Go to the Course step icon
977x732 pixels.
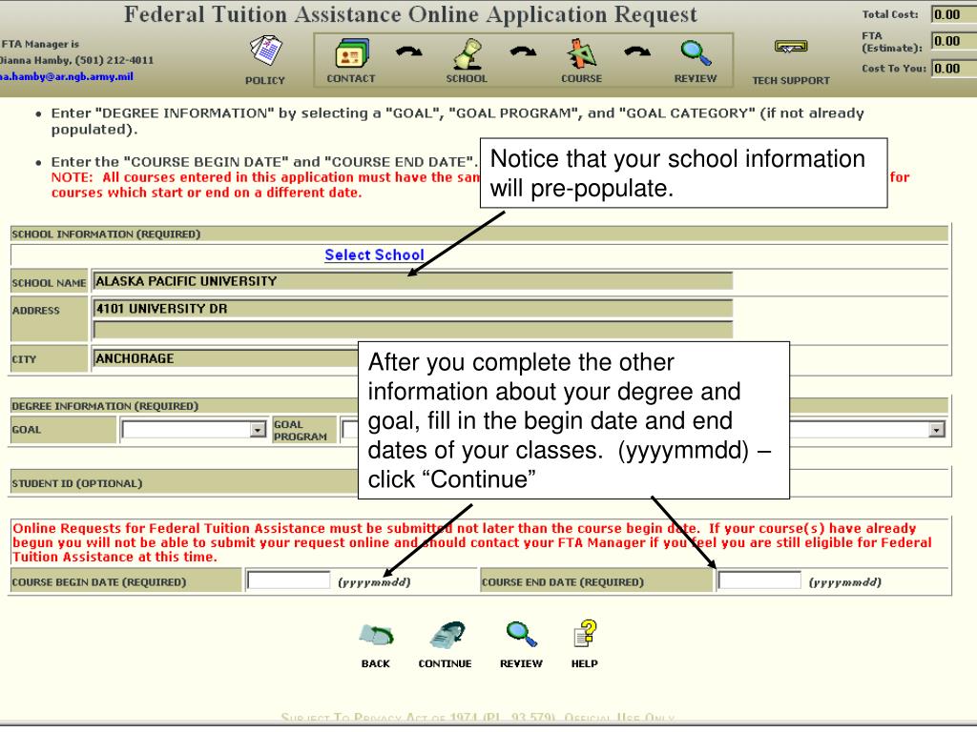pyautogui.click(x=581, y=53)
